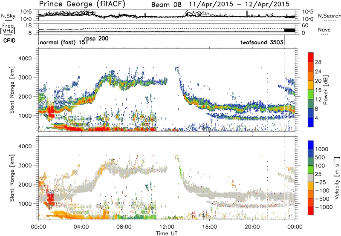The width and height of the screenshot is (341, 236).
Task: Select the N.Sky legend label
Action: click(x=8, y=16)
